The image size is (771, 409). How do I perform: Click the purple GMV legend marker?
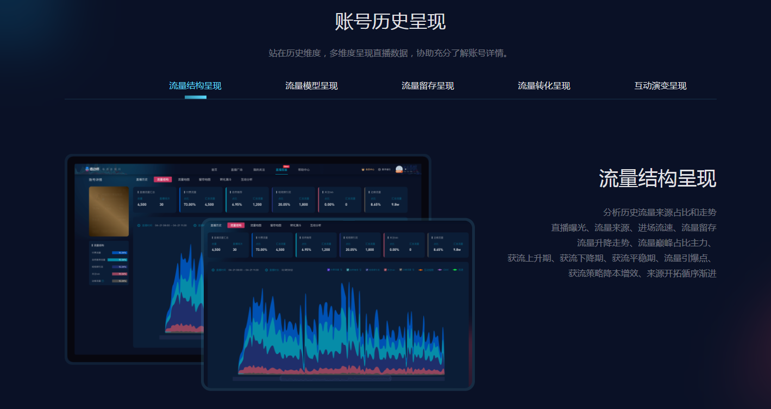pyautogui.click(x=441, y=270)
